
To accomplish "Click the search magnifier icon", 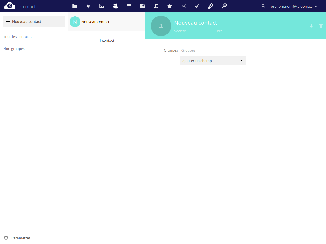I will [x=263, y=6].
